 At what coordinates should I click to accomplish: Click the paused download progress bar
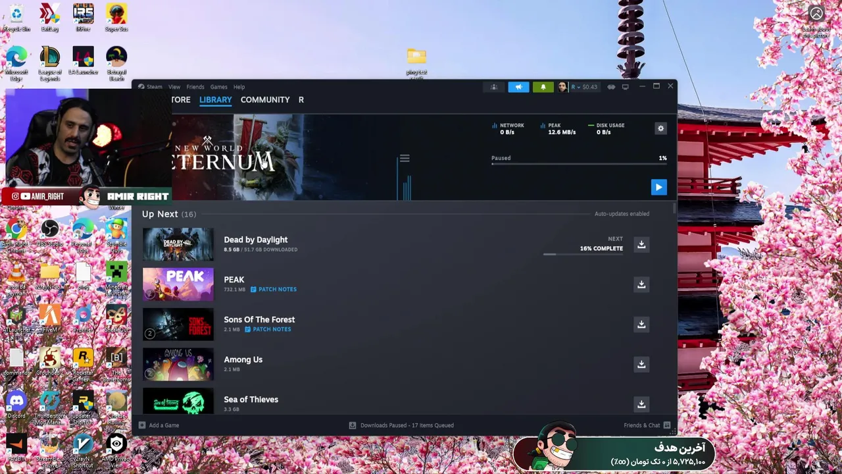click(x=579, y=164)
